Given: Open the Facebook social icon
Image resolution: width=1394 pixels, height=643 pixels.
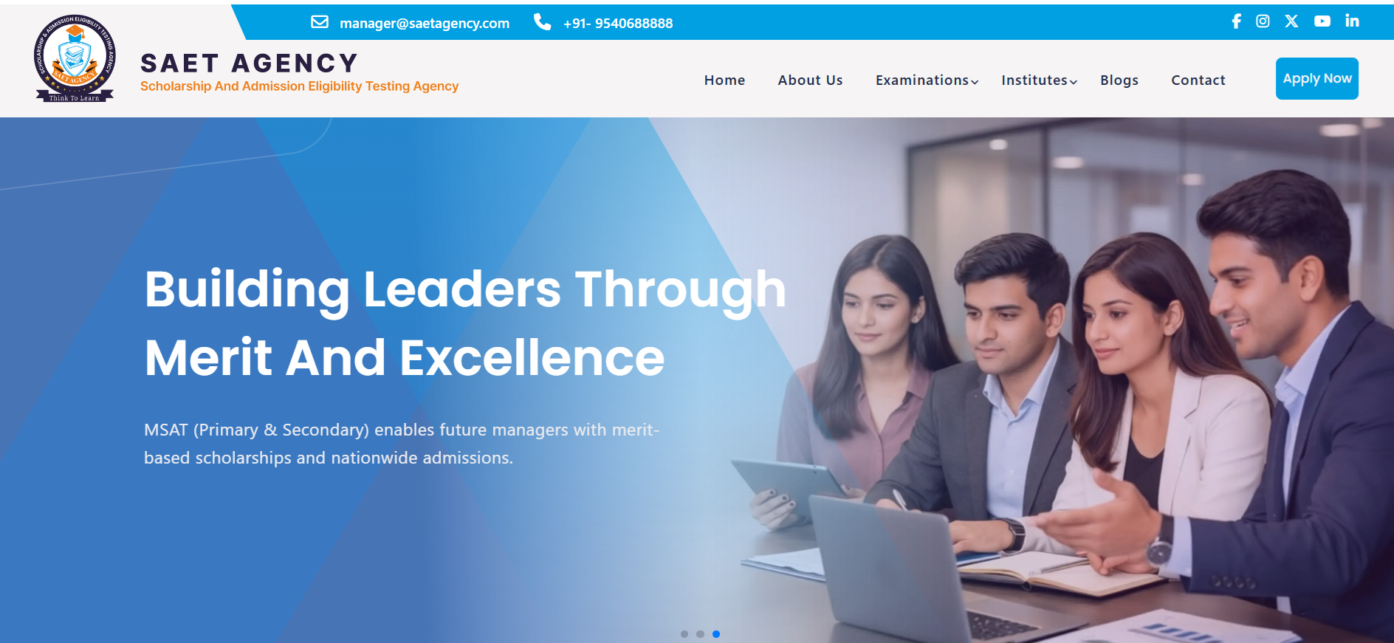Looking at the screenshot, I should (x=1237, y=21).
